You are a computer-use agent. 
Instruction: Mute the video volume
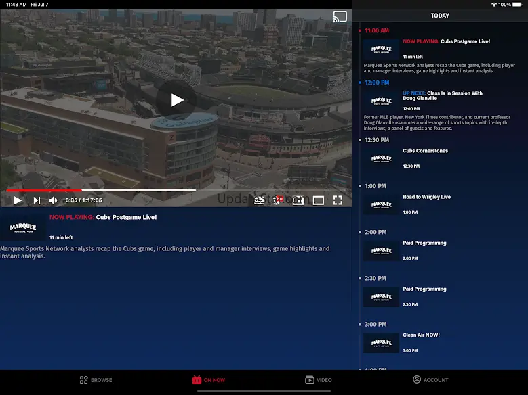[53, 200]
